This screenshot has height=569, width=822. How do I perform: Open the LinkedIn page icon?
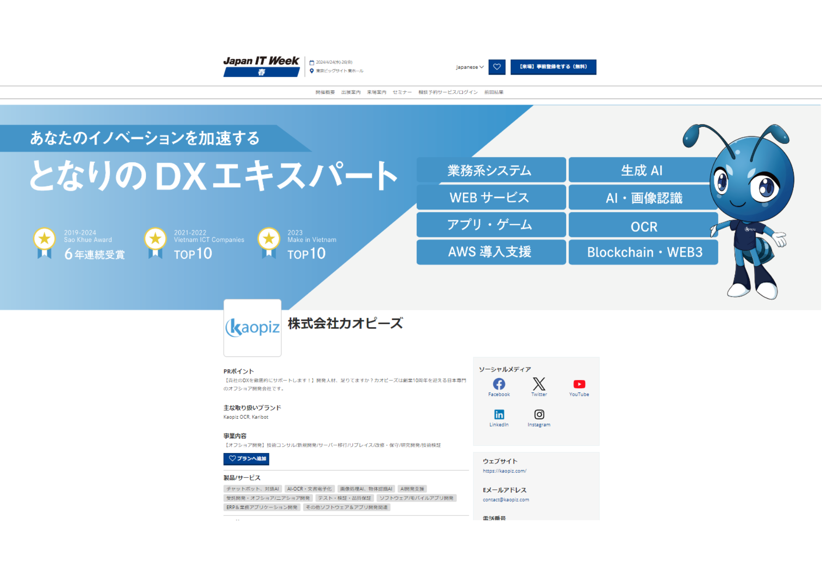499,414
